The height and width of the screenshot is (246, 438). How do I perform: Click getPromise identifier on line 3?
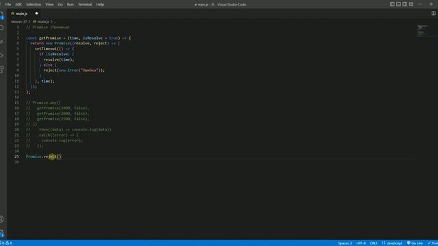coord(50,38)
